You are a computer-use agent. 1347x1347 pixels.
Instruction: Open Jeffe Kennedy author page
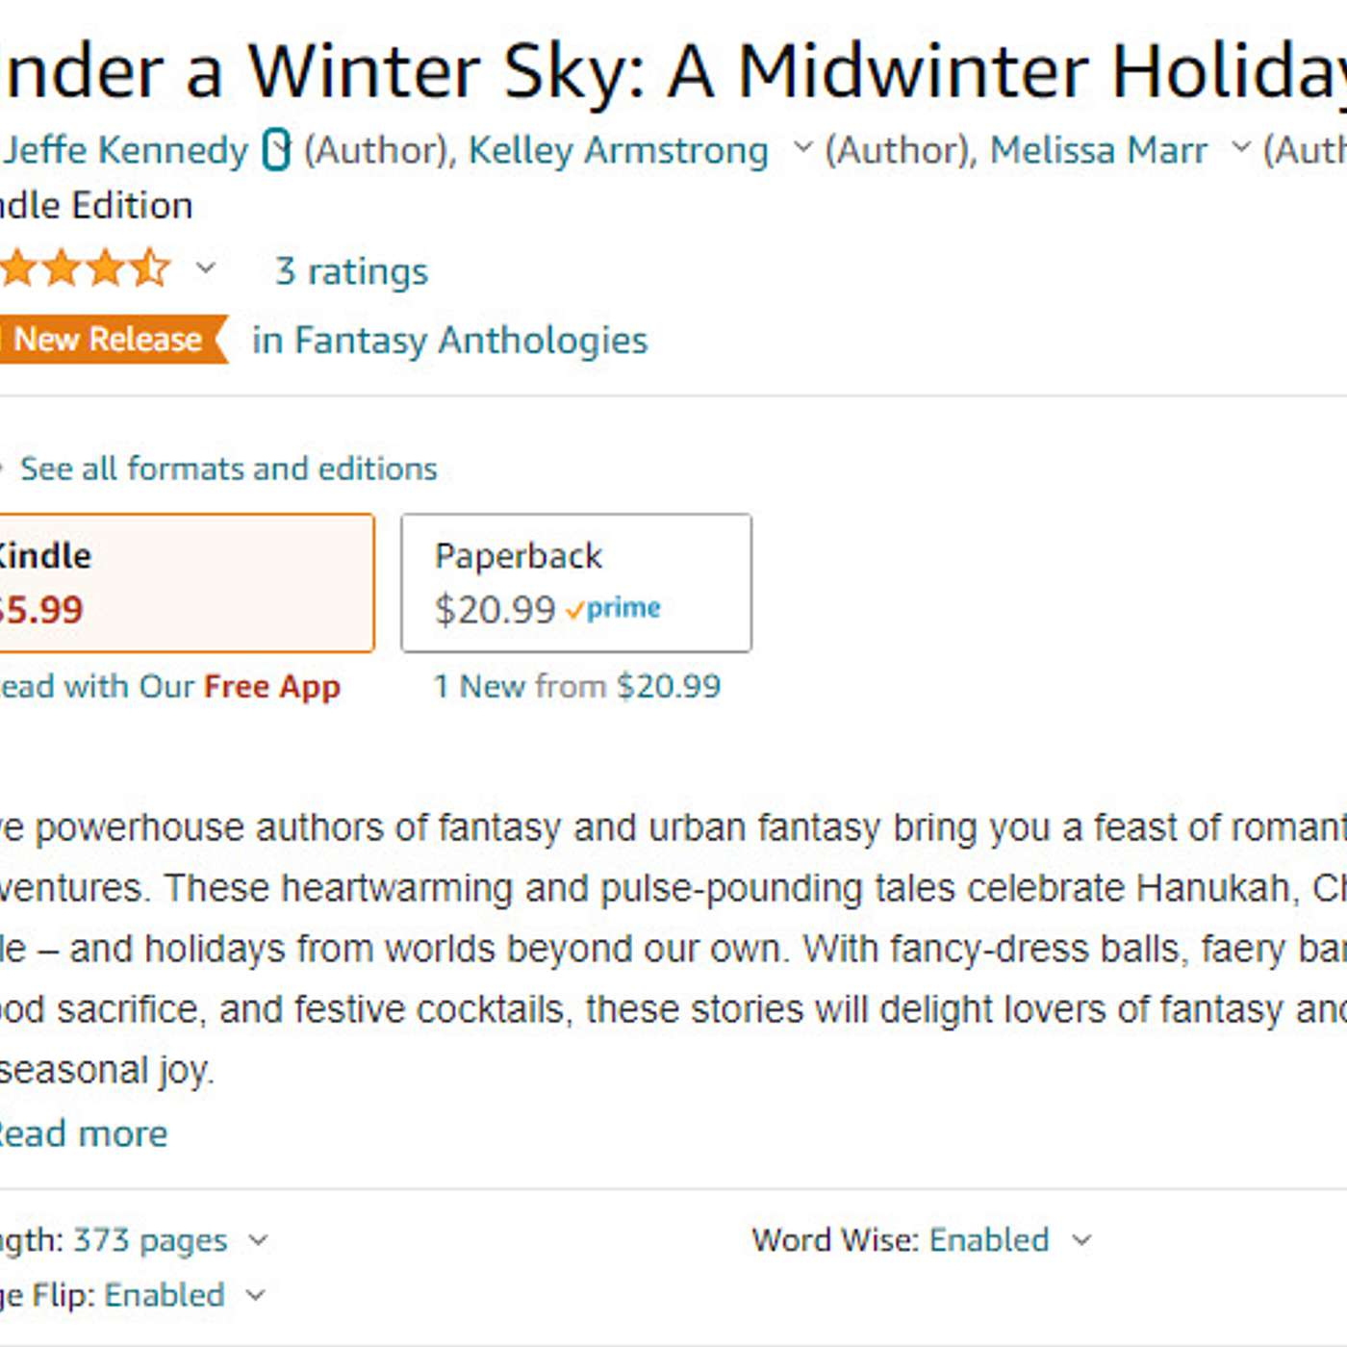pyautogui.click(x=125, y=151)
